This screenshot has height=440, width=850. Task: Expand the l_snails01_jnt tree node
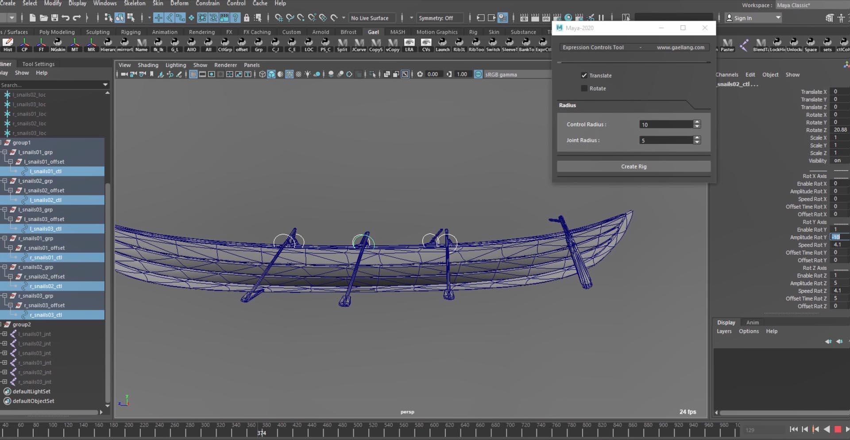coord(5,334)
